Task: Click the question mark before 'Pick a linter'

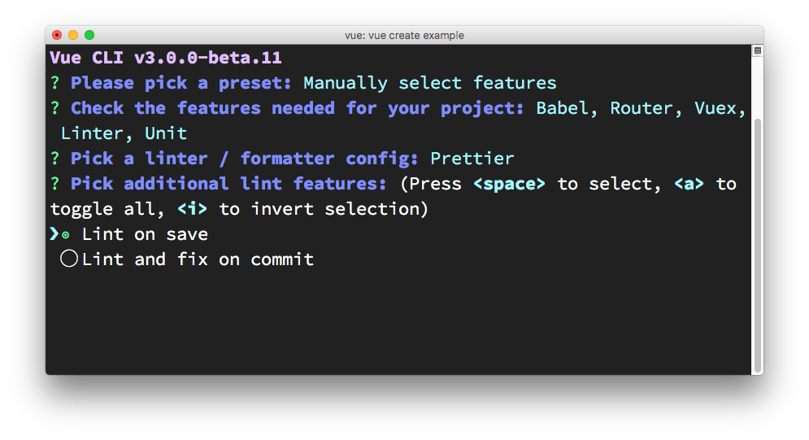Action: (x=55, y=159)
